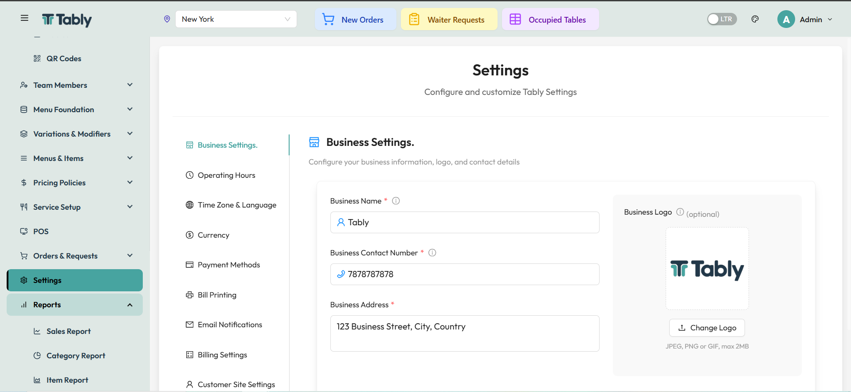Expand the Menus & Items section
Screen dimensions: 851x392
[x=75, y=158]
